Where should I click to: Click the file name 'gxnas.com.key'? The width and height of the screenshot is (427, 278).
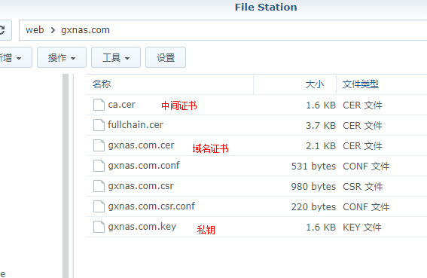[142, 227]
